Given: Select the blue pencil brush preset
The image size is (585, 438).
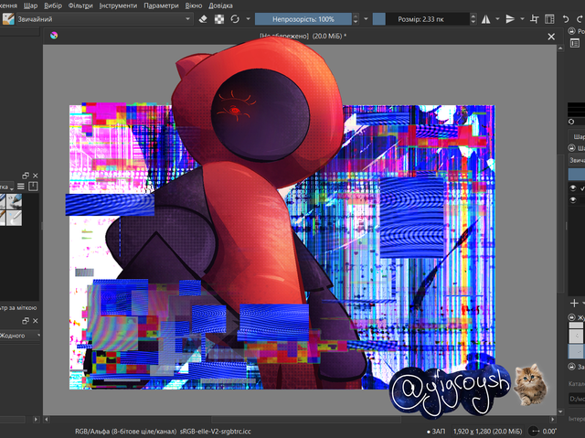Looking at the screenshot, I should click(x=15, y=201).
